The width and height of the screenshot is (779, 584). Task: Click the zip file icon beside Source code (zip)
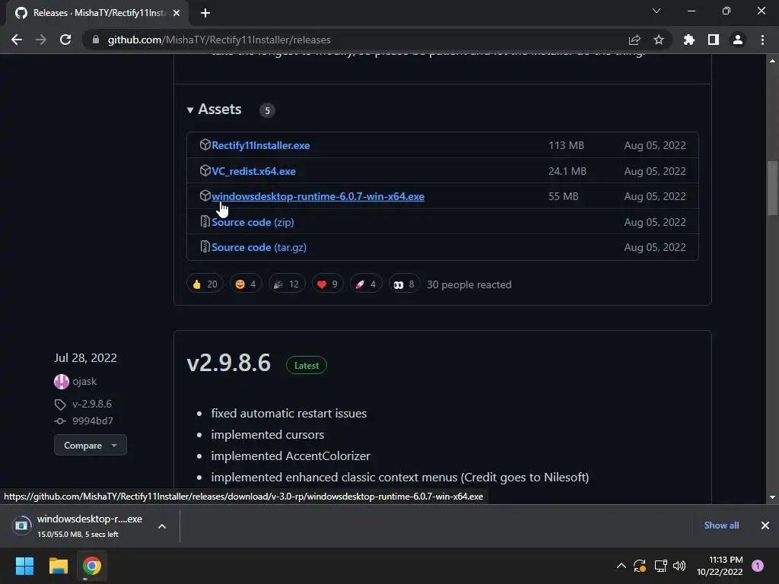(x=205, y=221)
